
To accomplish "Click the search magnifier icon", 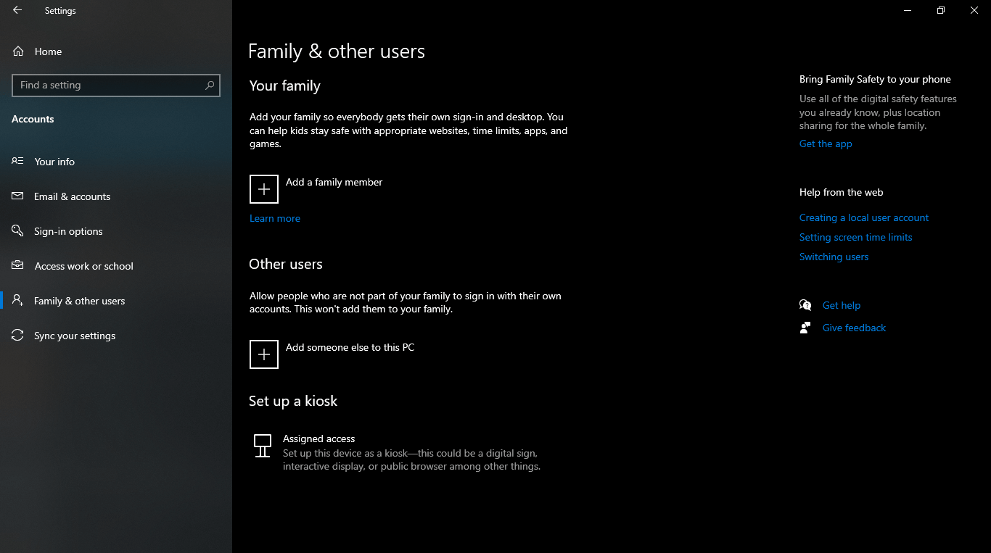I will pyautogui.click(x=210, y=86).
